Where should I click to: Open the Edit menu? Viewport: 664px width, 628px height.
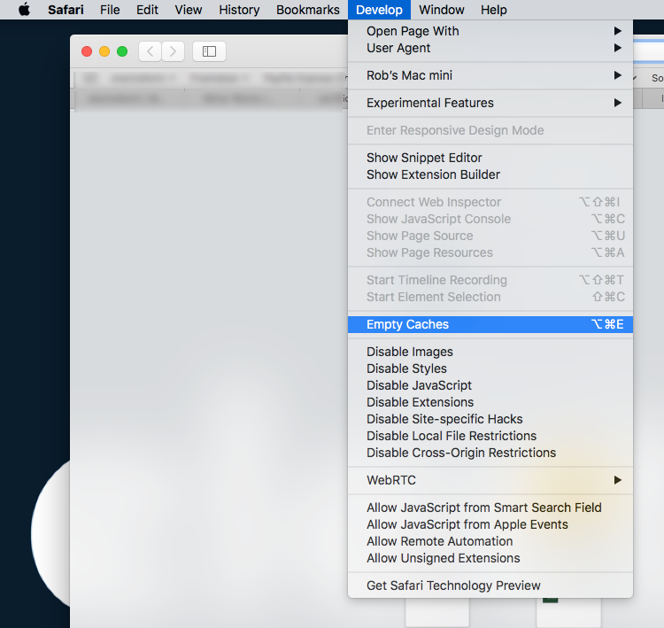tap(147, 10)
